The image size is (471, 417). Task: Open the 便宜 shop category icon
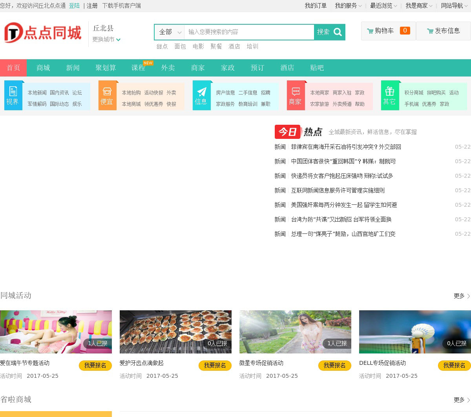[107, 91]
